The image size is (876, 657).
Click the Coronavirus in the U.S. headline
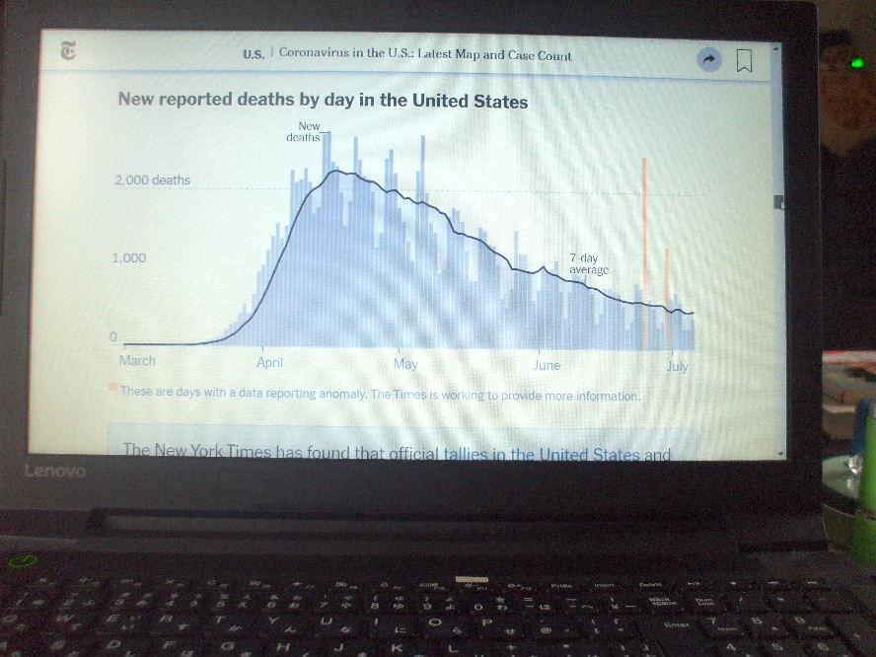[425, 54]
